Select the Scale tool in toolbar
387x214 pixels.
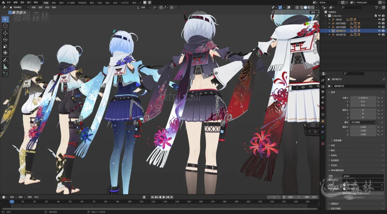pos(5,47)
